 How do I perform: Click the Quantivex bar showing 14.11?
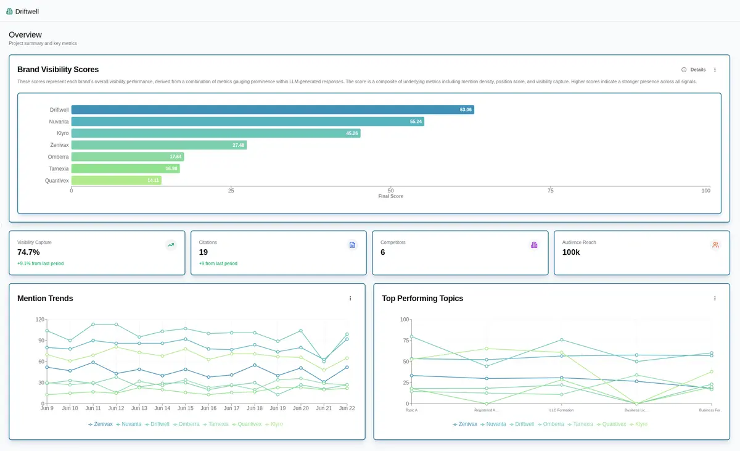click(116, 181)
